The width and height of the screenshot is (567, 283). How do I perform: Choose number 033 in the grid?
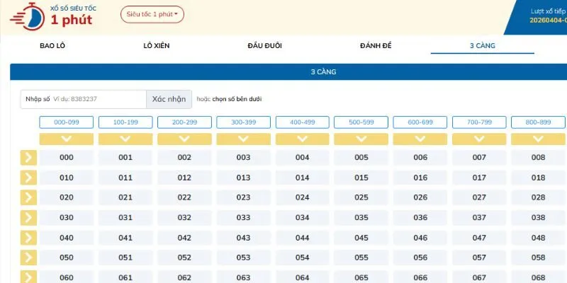(x=243, y=218)
